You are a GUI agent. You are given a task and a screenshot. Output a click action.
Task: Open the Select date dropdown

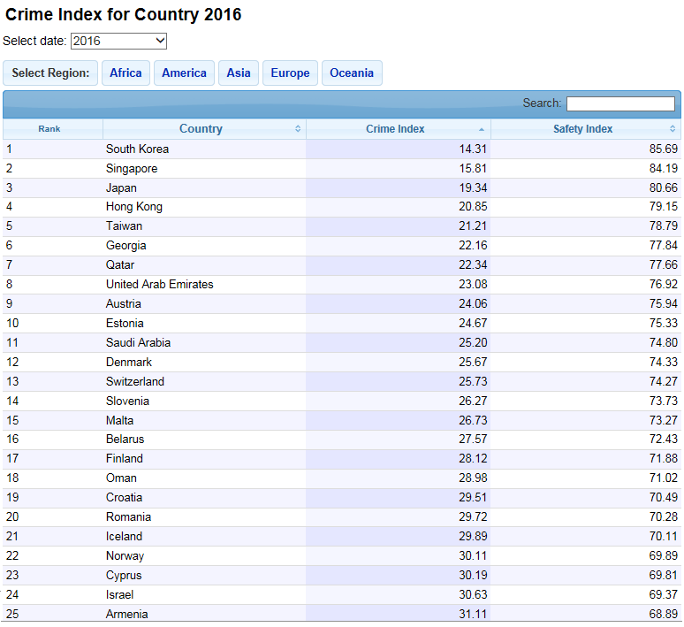(x=118, y=41)
